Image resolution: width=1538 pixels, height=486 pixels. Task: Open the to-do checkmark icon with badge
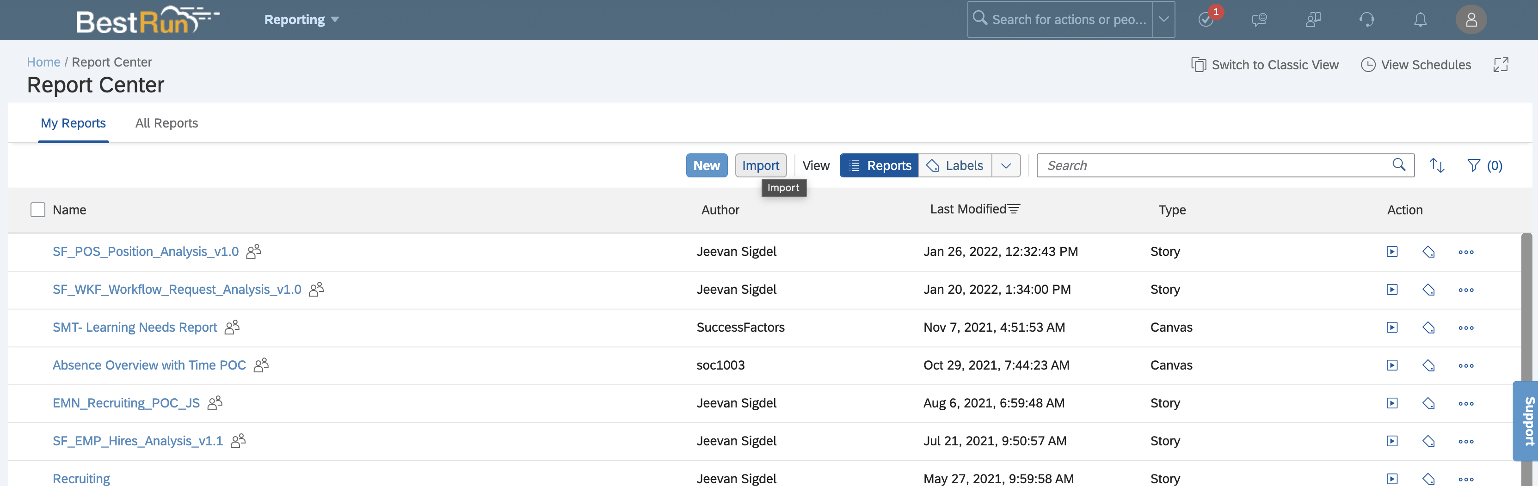click(1206, 20)
